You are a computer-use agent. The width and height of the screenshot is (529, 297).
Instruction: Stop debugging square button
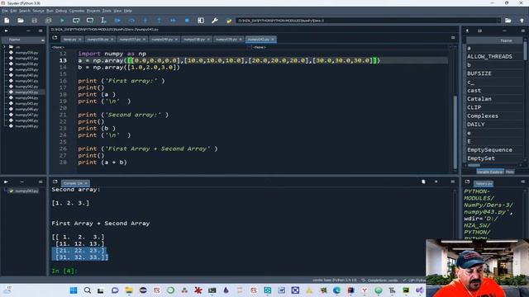pos(187,21)
